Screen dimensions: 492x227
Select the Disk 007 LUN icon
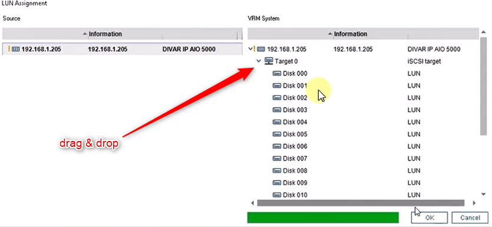[277, 159]
